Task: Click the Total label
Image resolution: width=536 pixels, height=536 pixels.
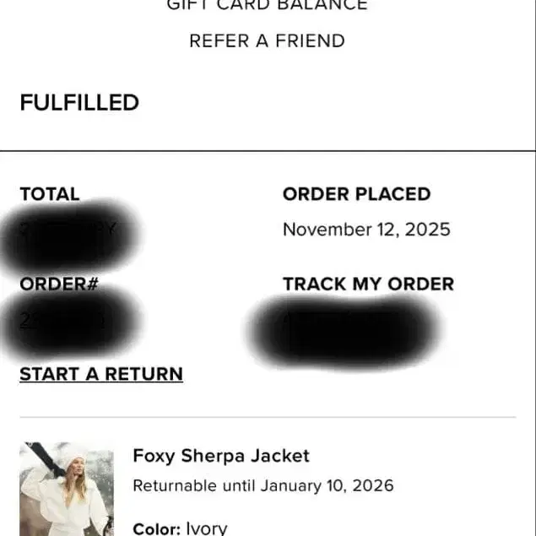Action: pos(50,194)
